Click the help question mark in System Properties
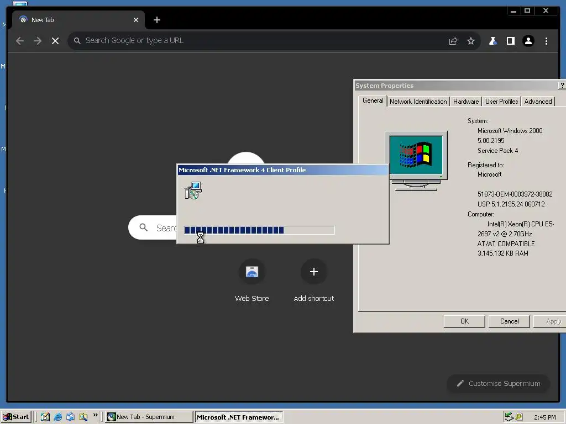The height and width of the screenshot is (424, 566). coord(562,86)
